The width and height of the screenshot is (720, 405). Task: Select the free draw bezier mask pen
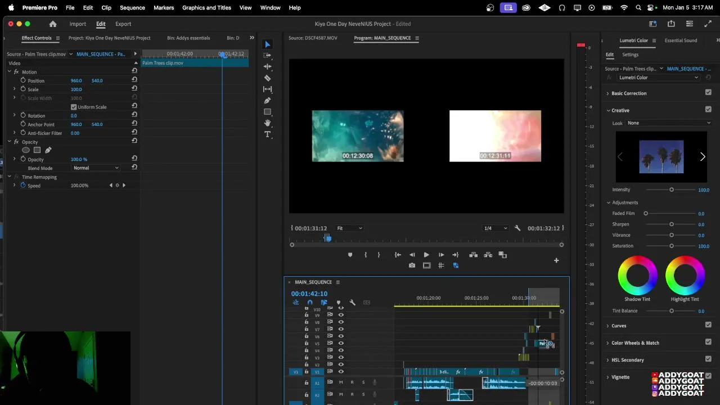pos(48,150)
